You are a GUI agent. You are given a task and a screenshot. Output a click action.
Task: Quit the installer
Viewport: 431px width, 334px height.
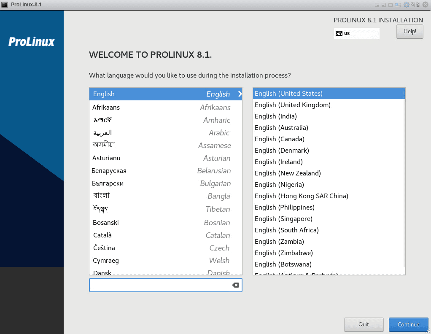(x=364, y=324)
